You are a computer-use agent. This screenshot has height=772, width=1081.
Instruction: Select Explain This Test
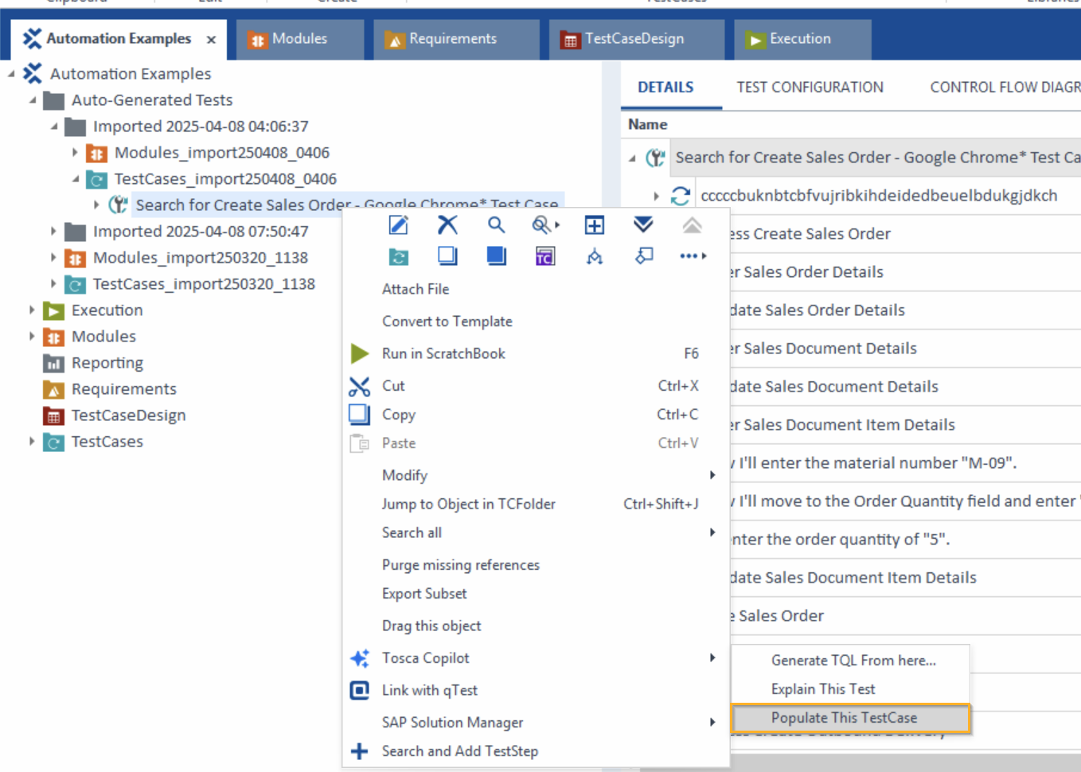coord(823,689)
